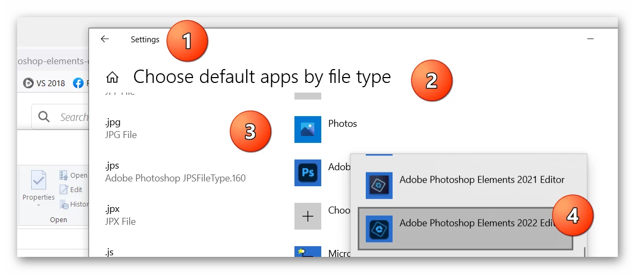Open the Properties dropdown arrow
635x274 pixels.
[39, 205]
